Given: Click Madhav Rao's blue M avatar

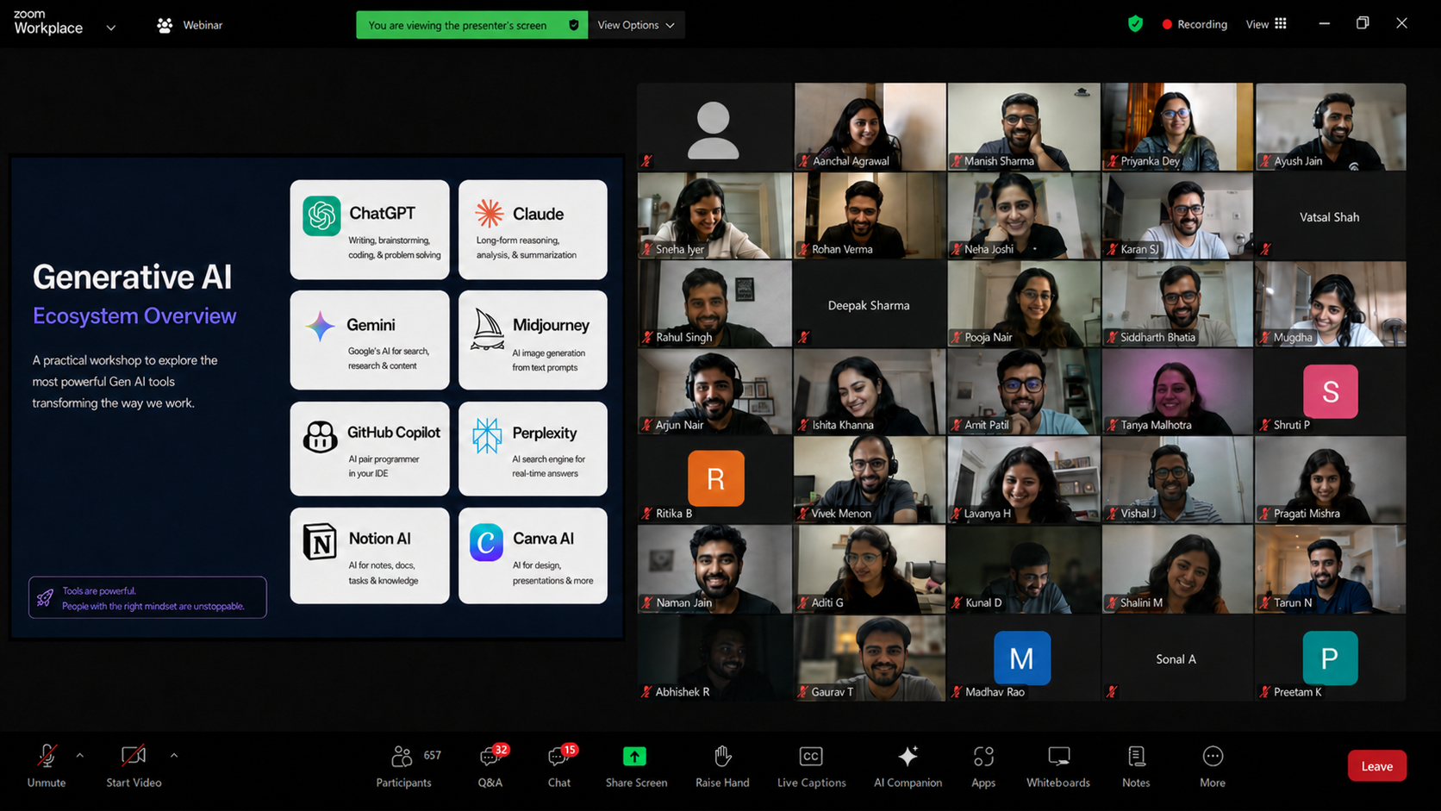Looking at the screenshot, I should pyautogui.click(x=1022, y=658).
